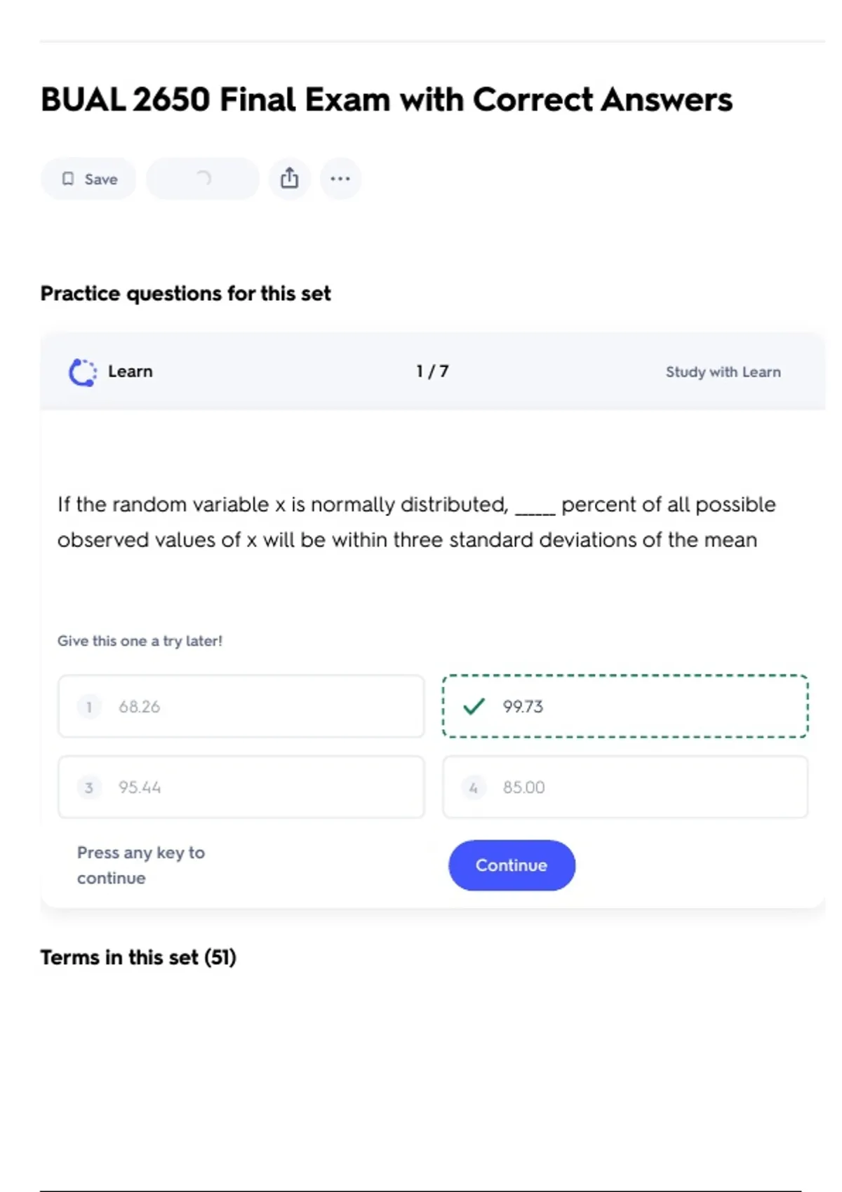The image size is (842, 1192).
Task: Open the share icon button
Action: click(289, 179)
